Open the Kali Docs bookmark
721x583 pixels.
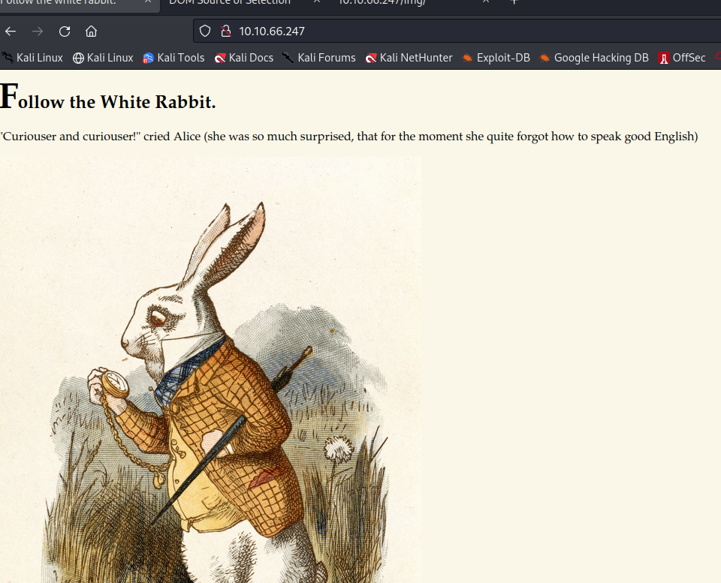(x=243, y=58)
